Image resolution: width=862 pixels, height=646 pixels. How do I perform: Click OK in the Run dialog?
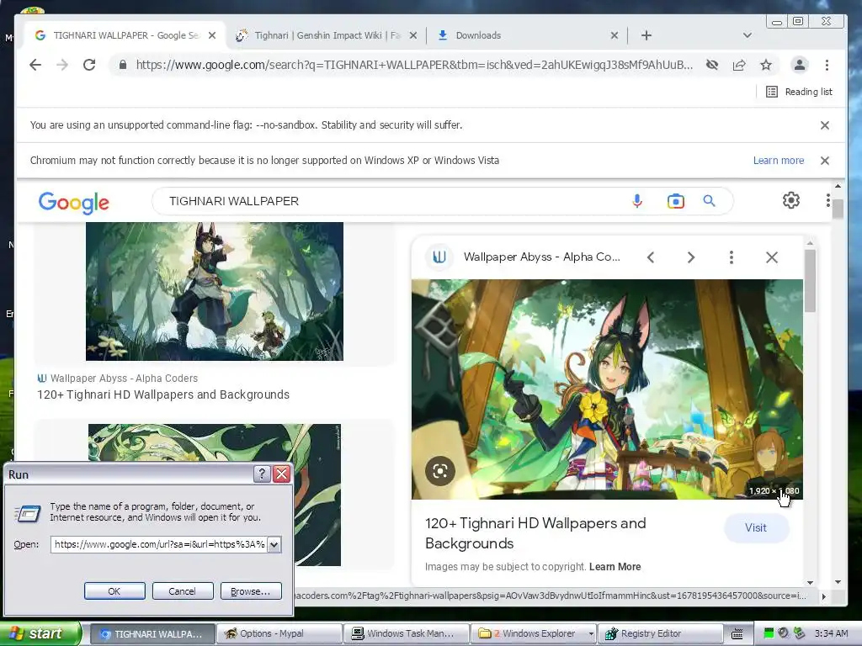pos(114,591)
